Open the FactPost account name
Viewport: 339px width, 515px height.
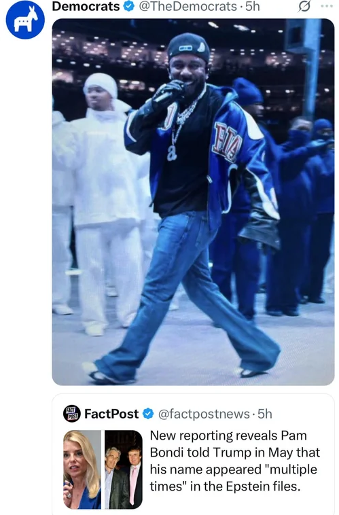[111, 414]
